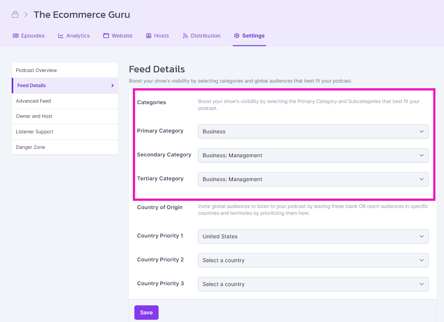Open the Primary Category dropdown
The width and height of the screenshot is (444, 322).
(x=313, y=131)
